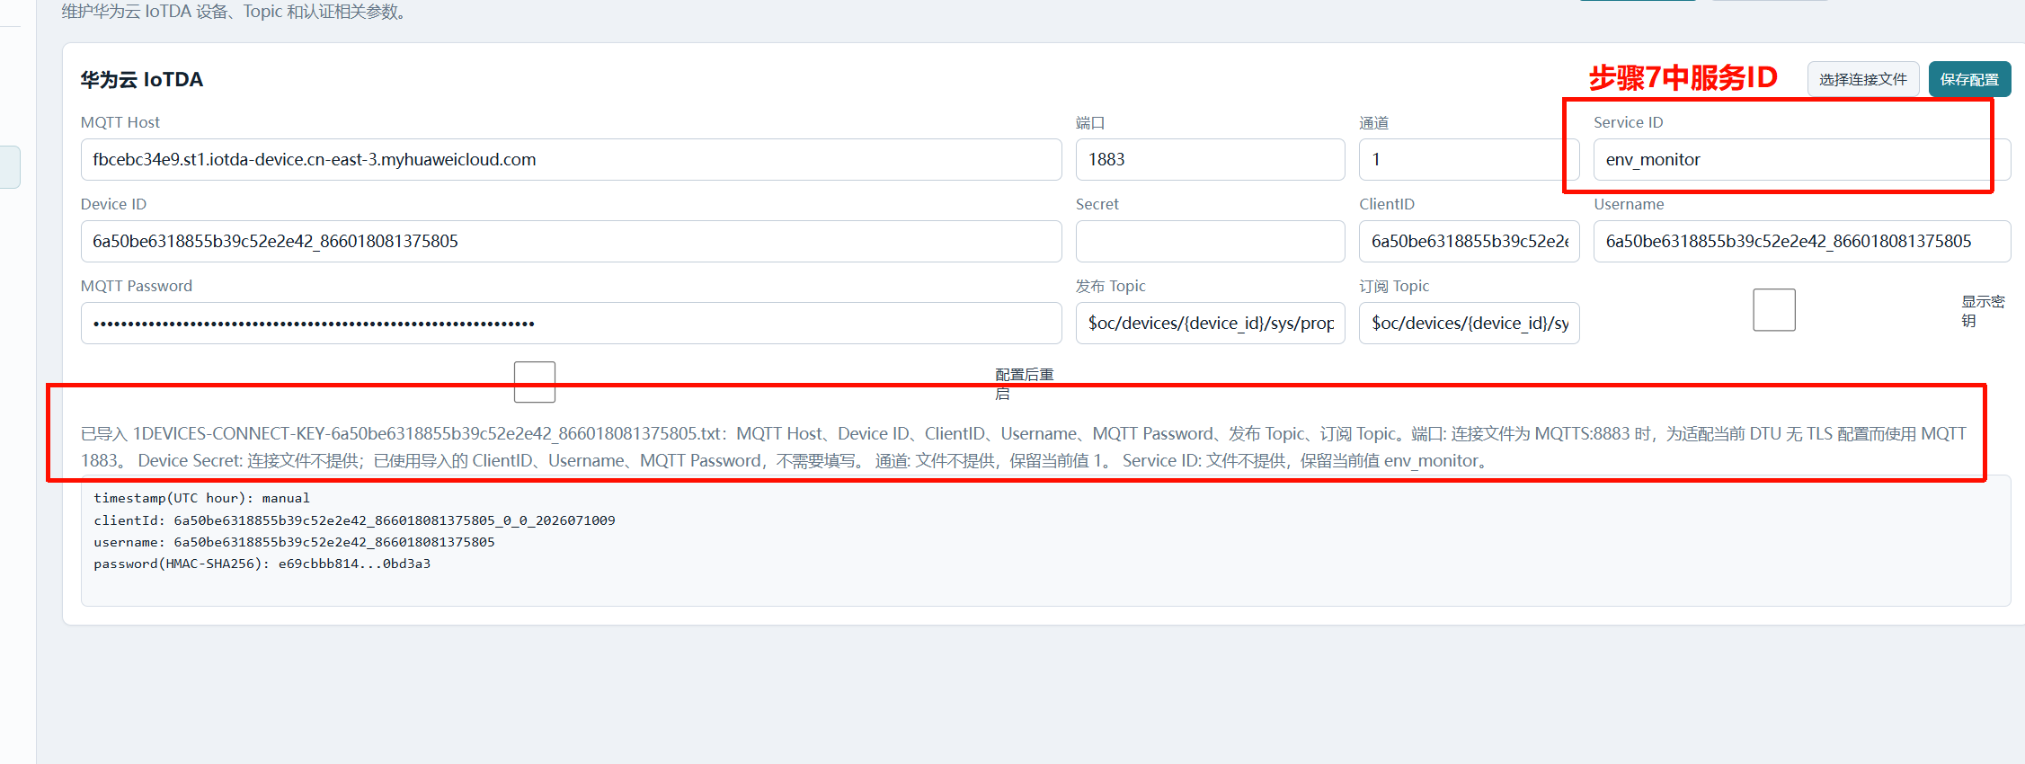Viewport: 2025px width, 764px height.
Task: Edit the Service ID field env_monitor
Action: pos(1802,159)
